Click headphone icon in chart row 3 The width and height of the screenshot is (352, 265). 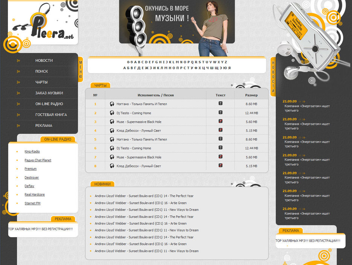point(112,122)
